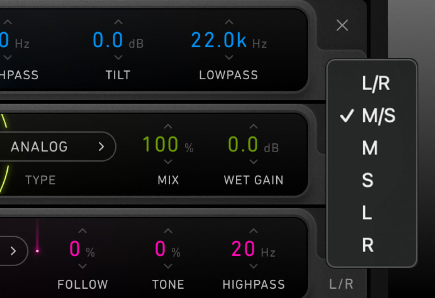
Task: Increase the Mix percentage with up arrow
Action: [168, 127]
